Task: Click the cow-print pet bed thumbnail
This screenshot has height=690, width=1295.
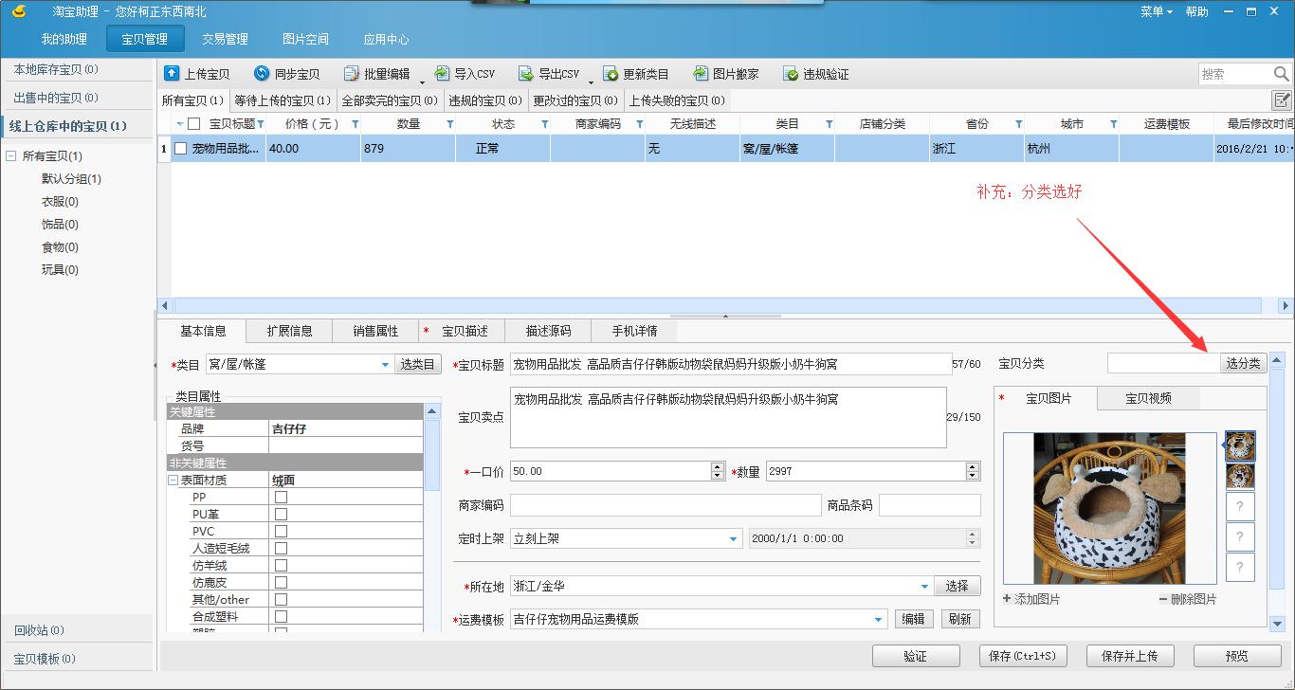Action: tap(1239, 445)
